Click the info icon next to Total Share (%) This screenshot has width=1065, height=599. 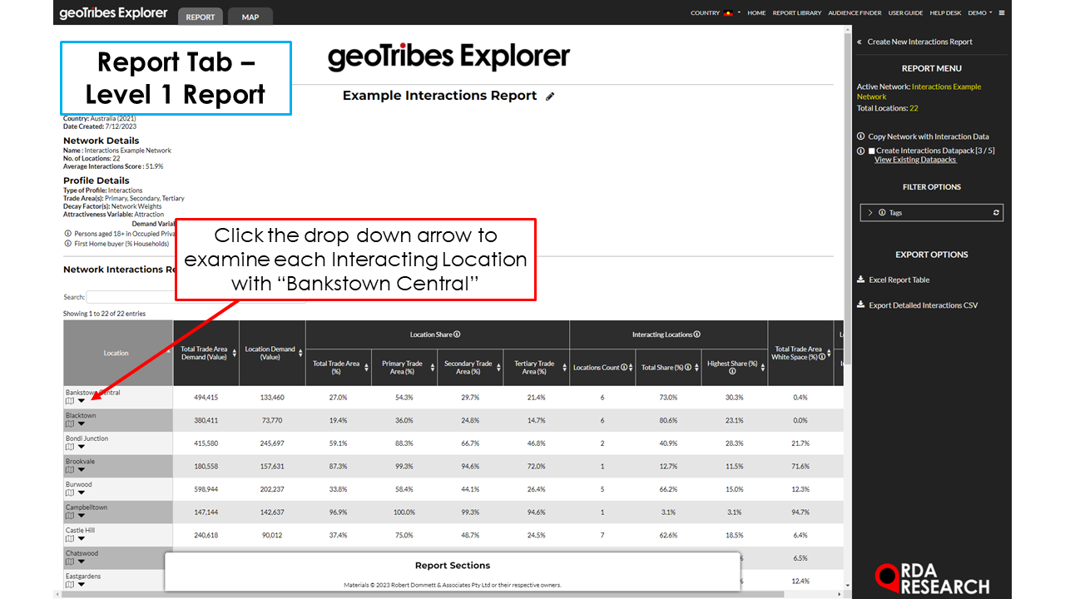coord(686,367)
